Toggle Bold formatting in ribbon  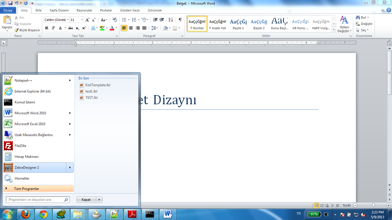[x=47, y=28]
